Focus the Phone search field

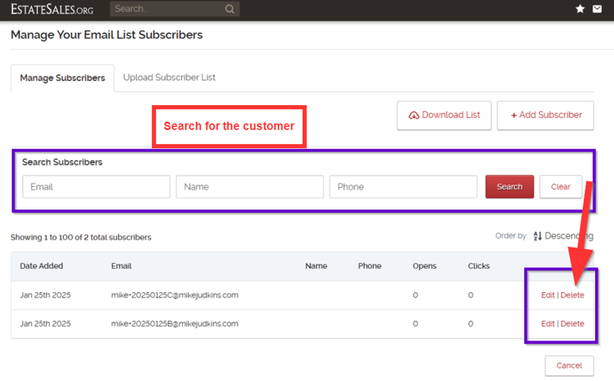click(x=404, y=187)
